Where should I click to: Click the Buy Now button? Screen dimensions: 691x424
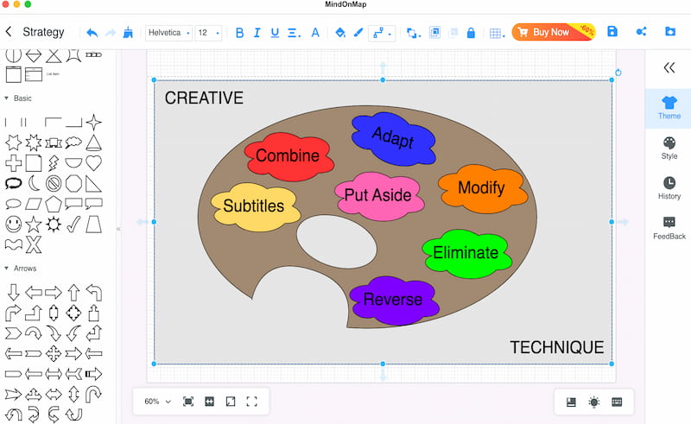coord(554,32)
